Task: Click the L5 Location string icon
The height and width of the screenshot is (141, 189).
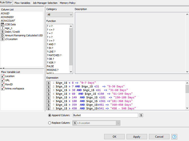Action: tap(3, 39)
